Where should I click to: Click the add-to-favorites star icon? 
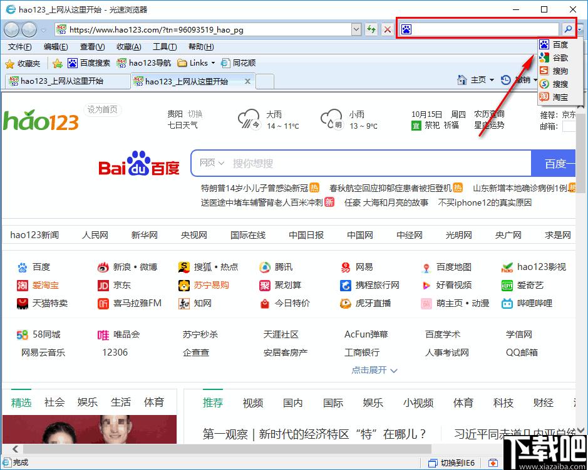[58, 63]
